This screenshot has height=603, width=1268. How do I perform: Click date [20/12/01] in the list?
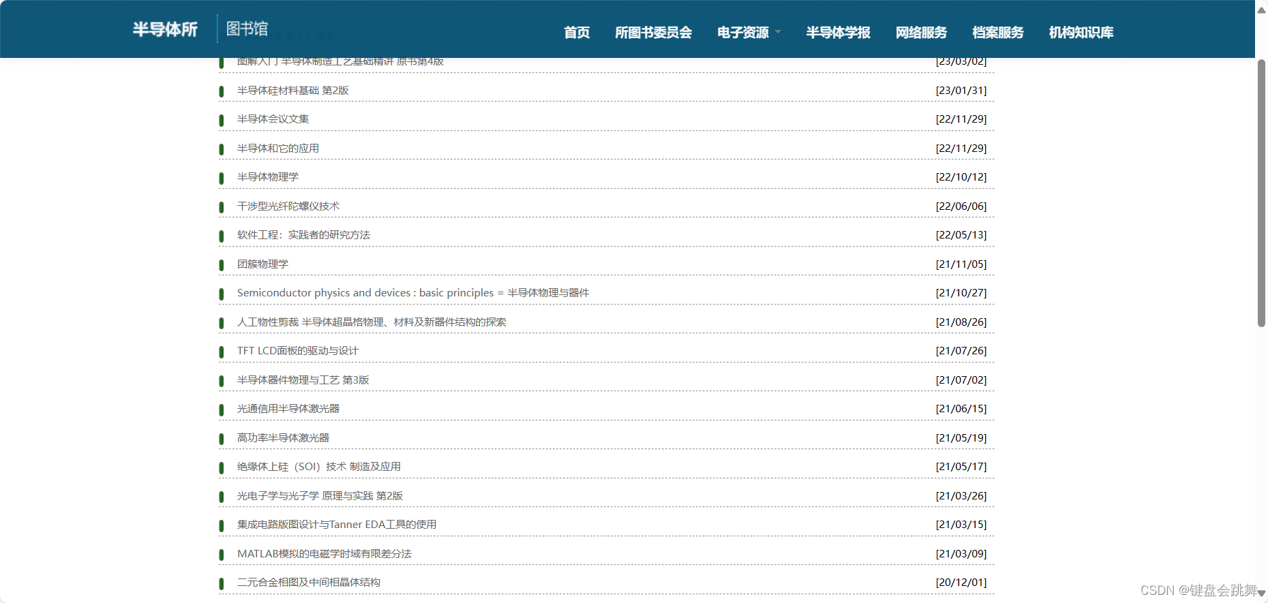pos(961,582)
